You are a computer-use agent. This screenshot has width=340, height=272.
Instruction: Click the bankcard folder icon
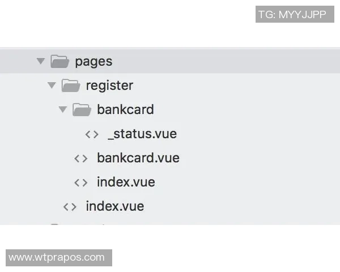point(82,109)
